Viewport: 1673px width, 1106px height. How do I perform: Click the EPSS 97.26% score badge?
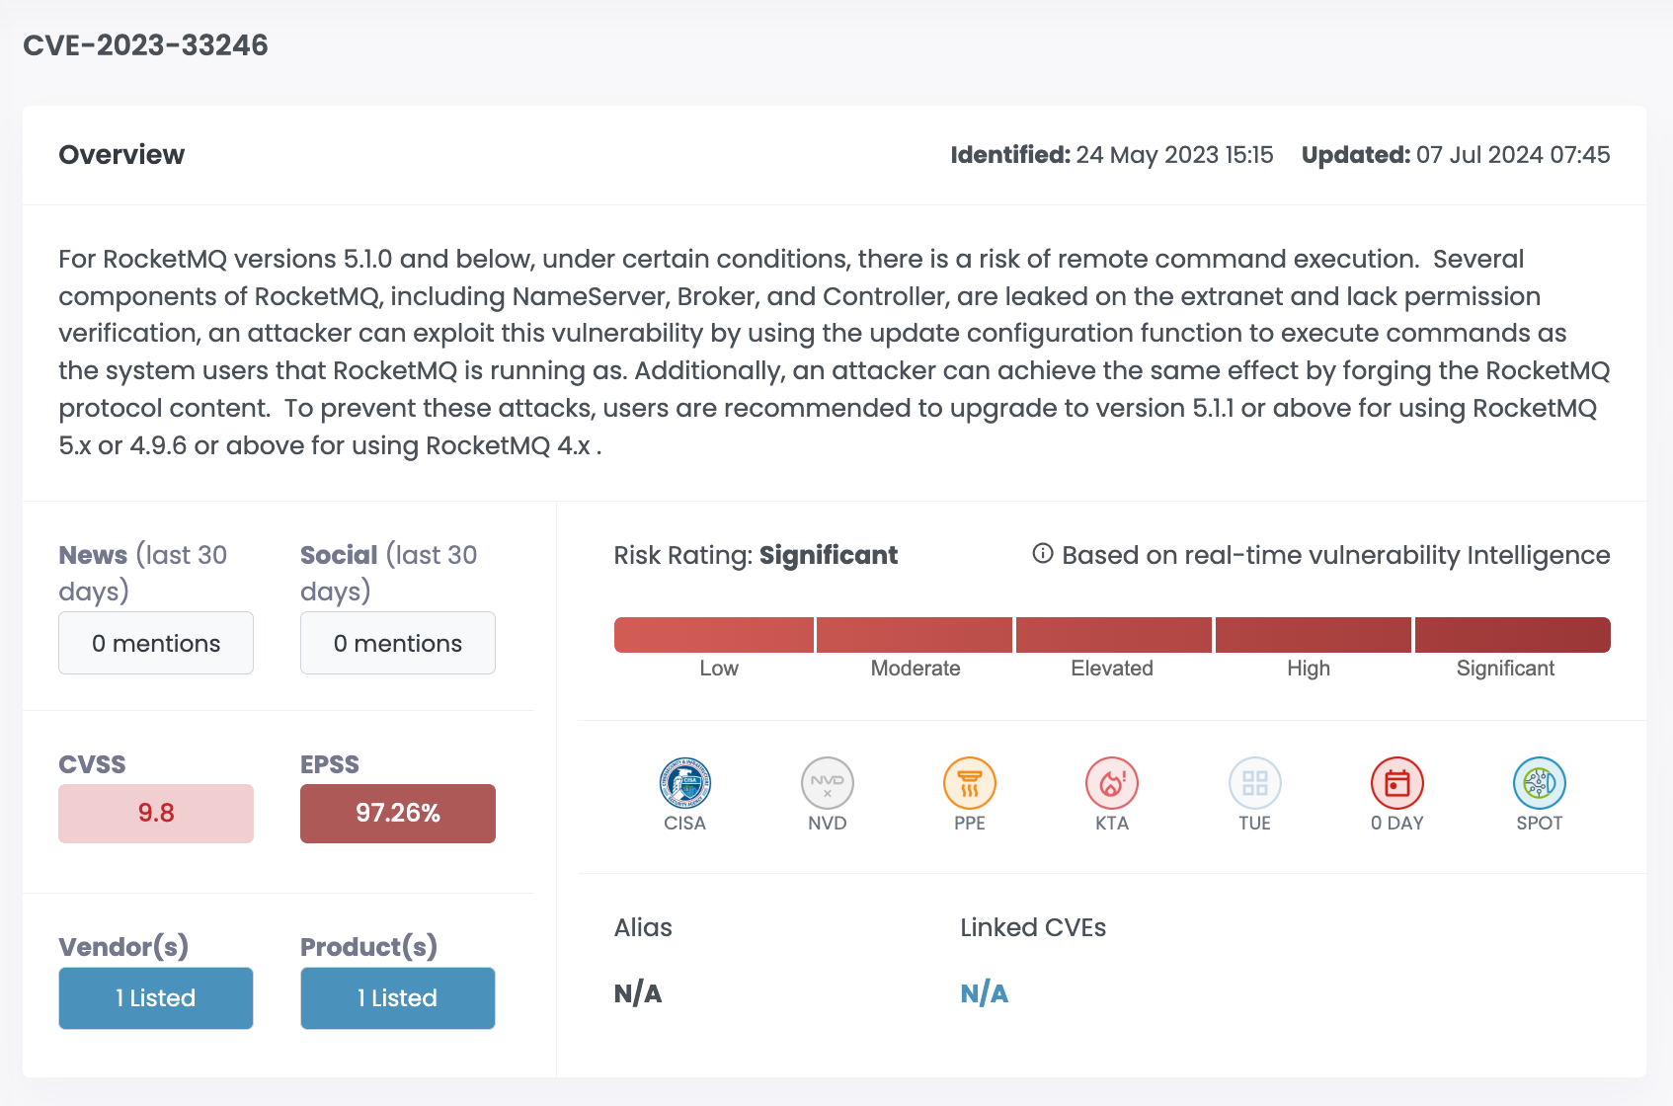point(398,814)
